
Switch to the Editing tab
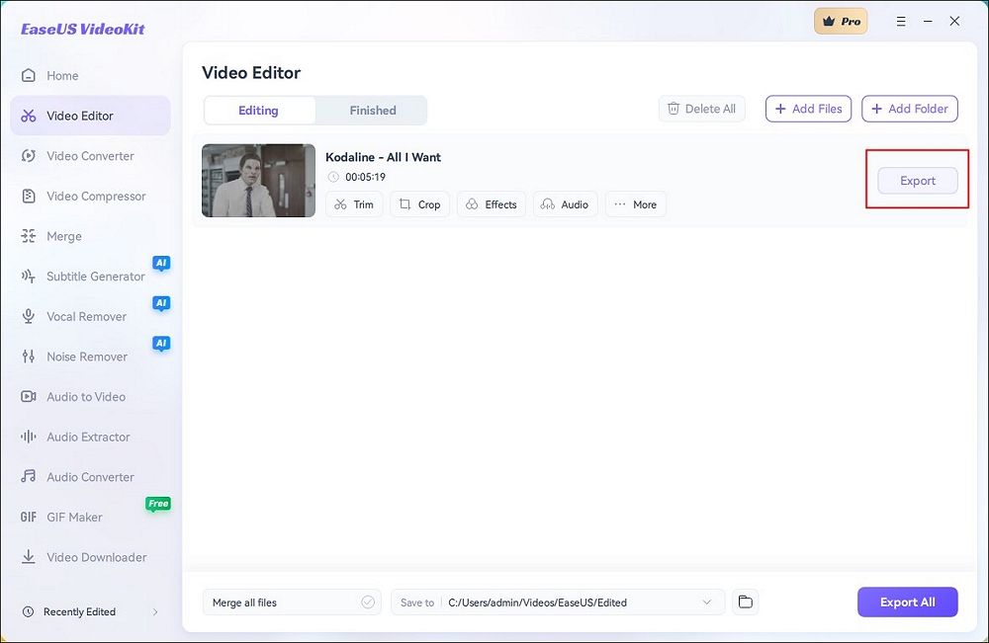(x=258, y=111)
